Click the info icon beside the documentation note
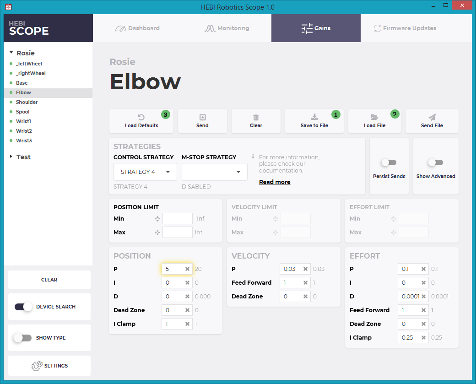 pyautogui.click(x=254, y=157)
